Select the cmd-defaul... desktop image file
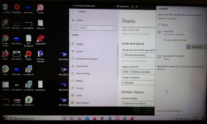The height and width of the screenshot is (124, 207). 29,25
